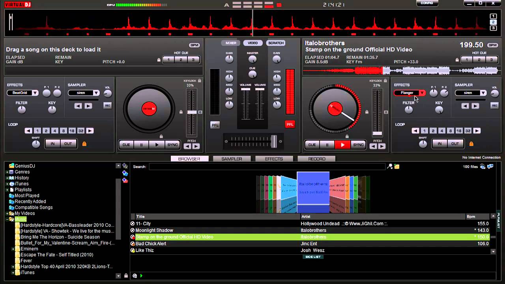Toggle right deck orange loop lock

[471, 144]
